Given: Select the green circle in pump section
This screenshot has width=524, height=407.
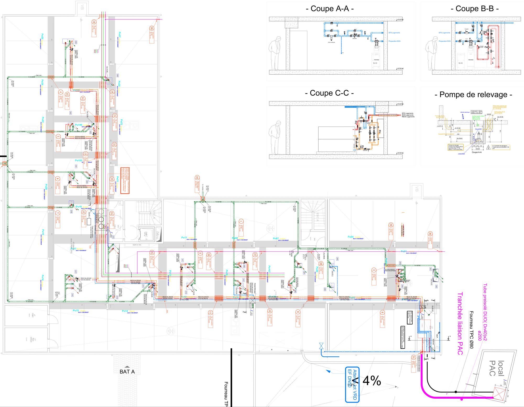Looking at the screenshot, I should (x=477, y=125).
